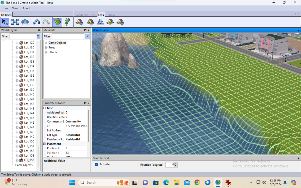Switch to the Terrain tab
Screen dimensions: 301x188
[111, 15]
